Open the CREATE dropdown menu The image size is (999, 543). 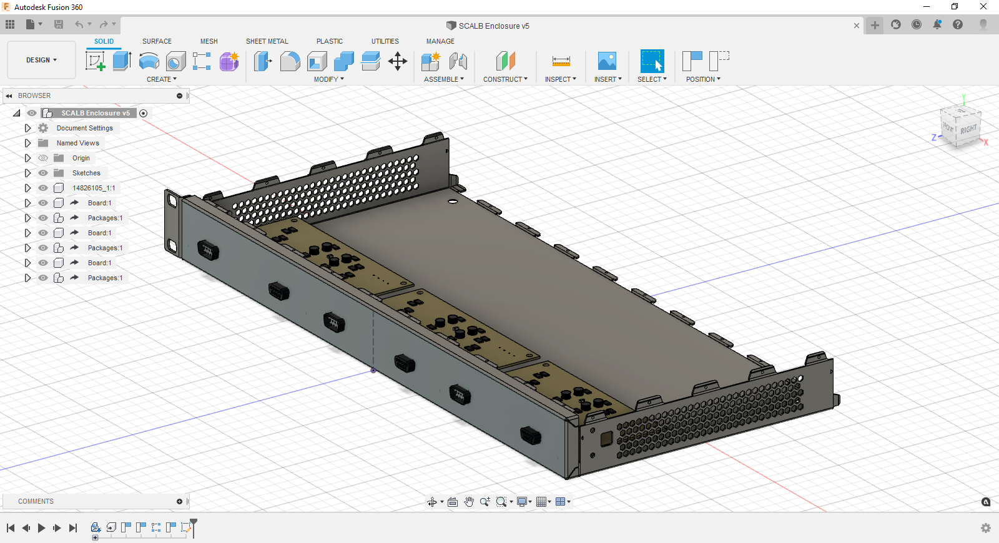click(162, 79)
